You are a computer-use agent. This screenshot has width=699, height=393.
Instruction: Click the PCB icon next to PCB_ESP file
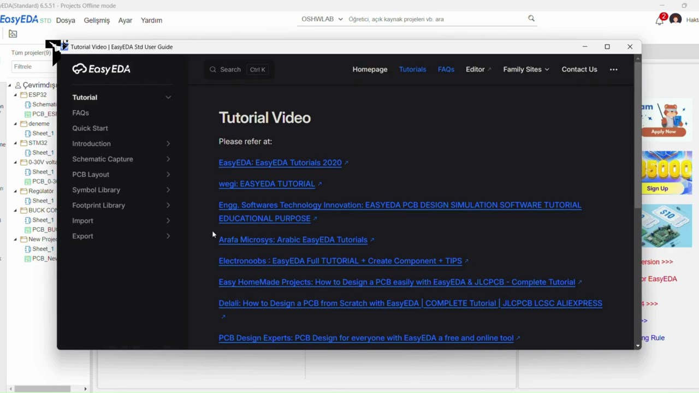[x=28, y=114]
